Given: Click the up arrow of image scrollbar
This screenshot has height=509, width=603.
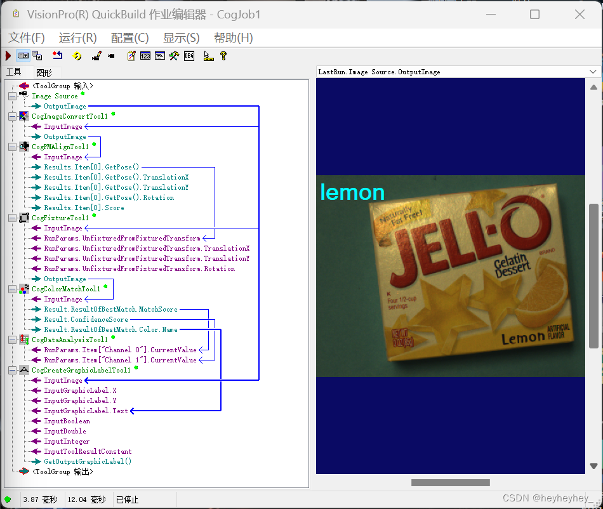Looking at the screenshot, I should tap(593, 88).
